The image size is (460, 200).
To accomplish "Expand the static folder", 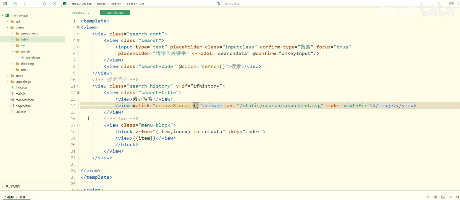I will pyautogui.click(x=8, y=76).
